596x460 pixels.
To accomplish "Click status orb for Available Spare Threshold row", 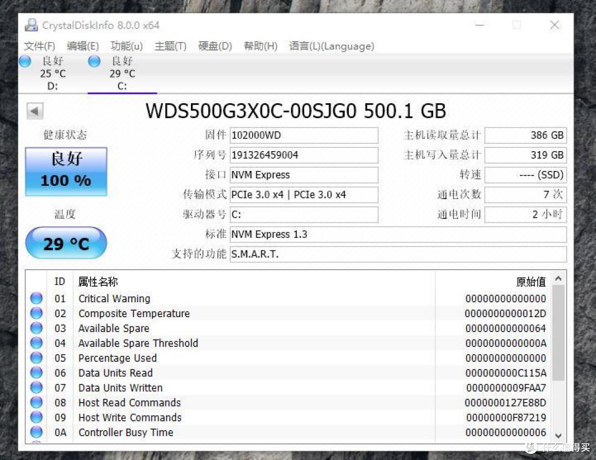I will [36, 343].
